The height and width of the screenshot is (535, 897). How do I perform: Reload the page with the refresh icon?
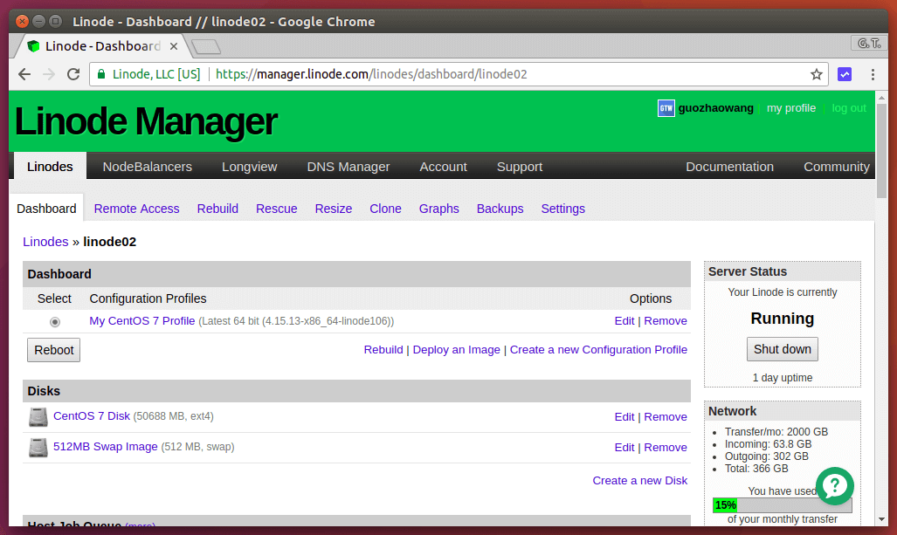click(73, 74)
